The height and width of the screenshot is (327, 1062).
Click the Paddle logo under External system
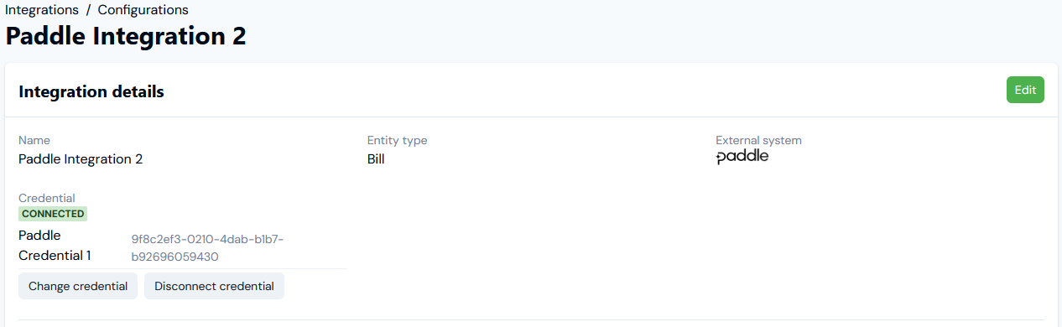(742, 157)
